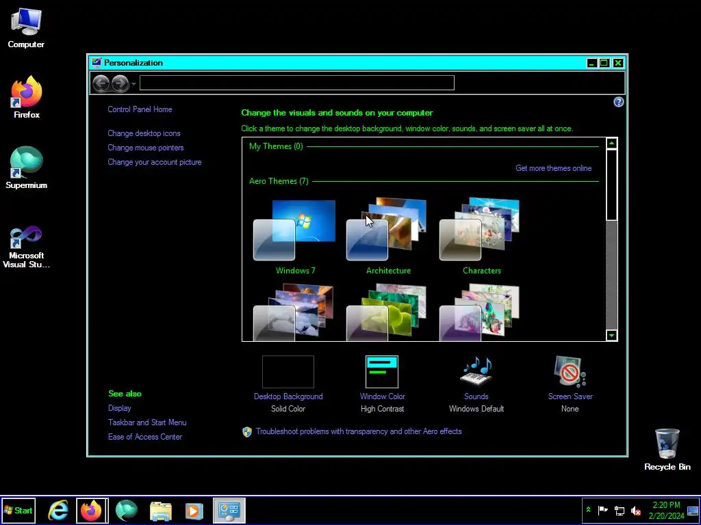Image resolution: width=701 pixels, height=525 pixels.
Task: Click the Aero Themes (7) group header
Action: 279,181
